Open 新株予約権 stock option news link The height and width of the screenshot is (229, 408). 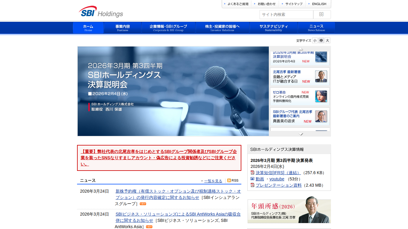point(178,194)
